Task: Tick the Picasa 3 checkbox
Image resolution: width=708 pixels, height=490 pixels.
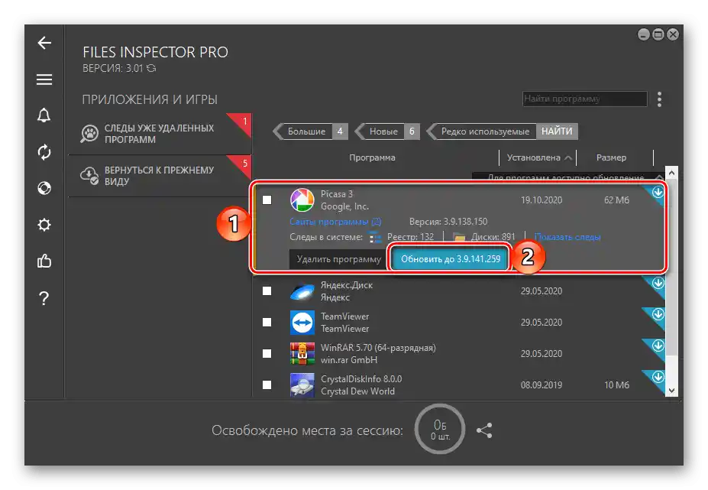Action: [267, 200]
